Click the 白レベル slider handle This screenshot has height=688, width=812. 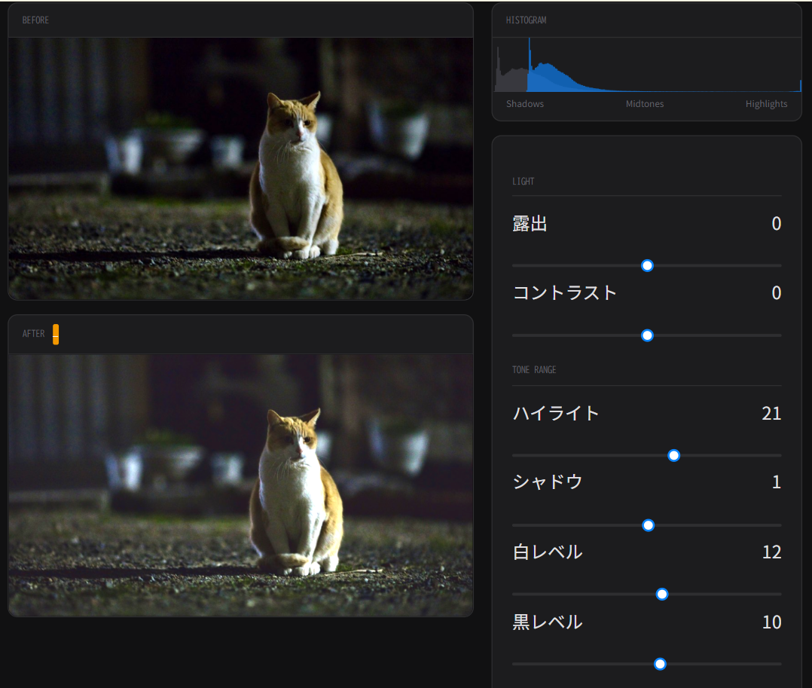click(662, 595)
